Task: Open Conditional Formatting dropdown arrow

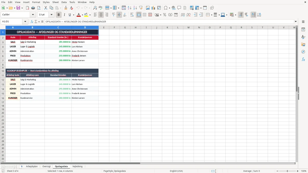Action: (235, 15)
